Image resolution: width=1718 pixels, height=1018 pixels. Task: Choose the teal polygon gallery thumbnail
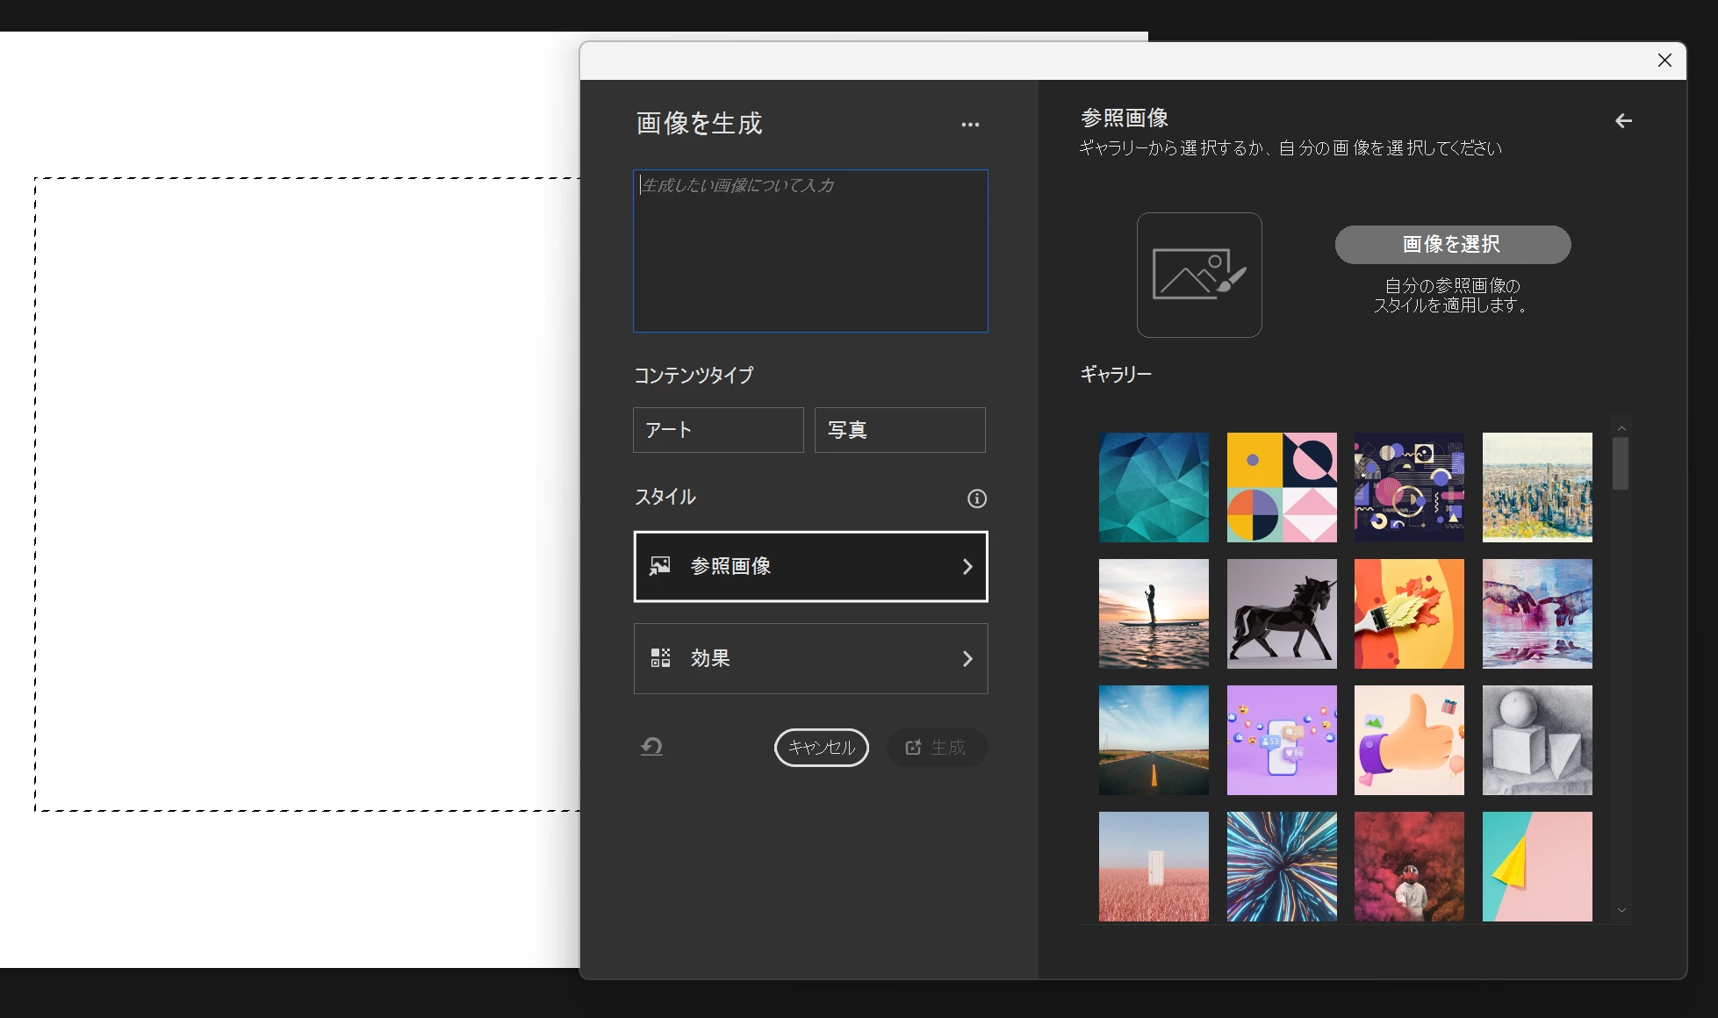1153,487
